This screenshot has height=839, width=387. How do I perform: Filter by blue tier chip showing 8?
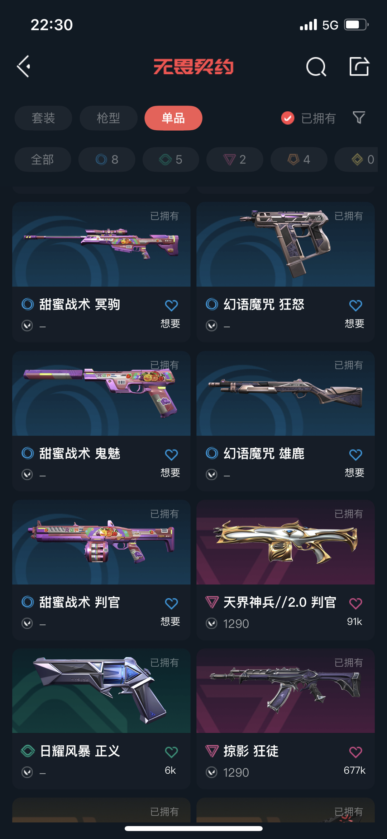107,159
